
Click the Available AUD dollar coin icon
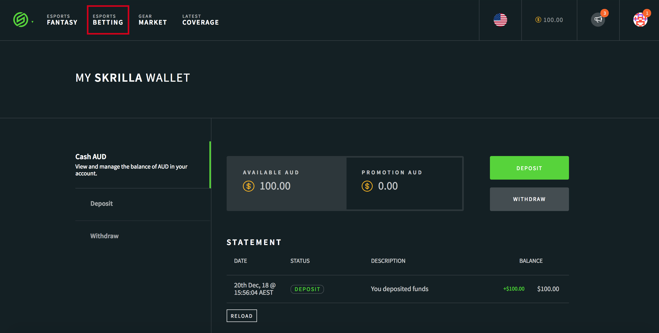[x=248, y=186]
